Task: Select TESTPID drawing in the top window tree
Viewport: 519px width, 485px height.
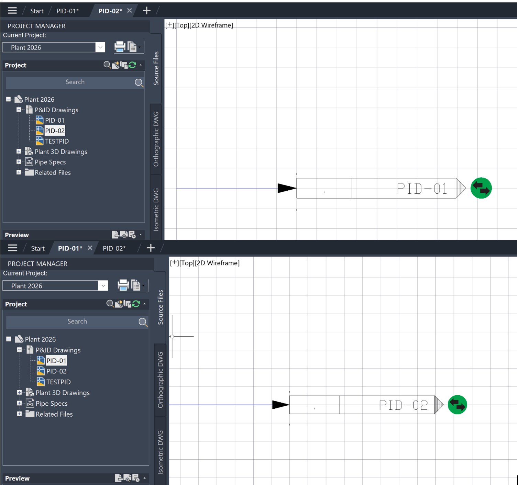Action: [57, 141]
